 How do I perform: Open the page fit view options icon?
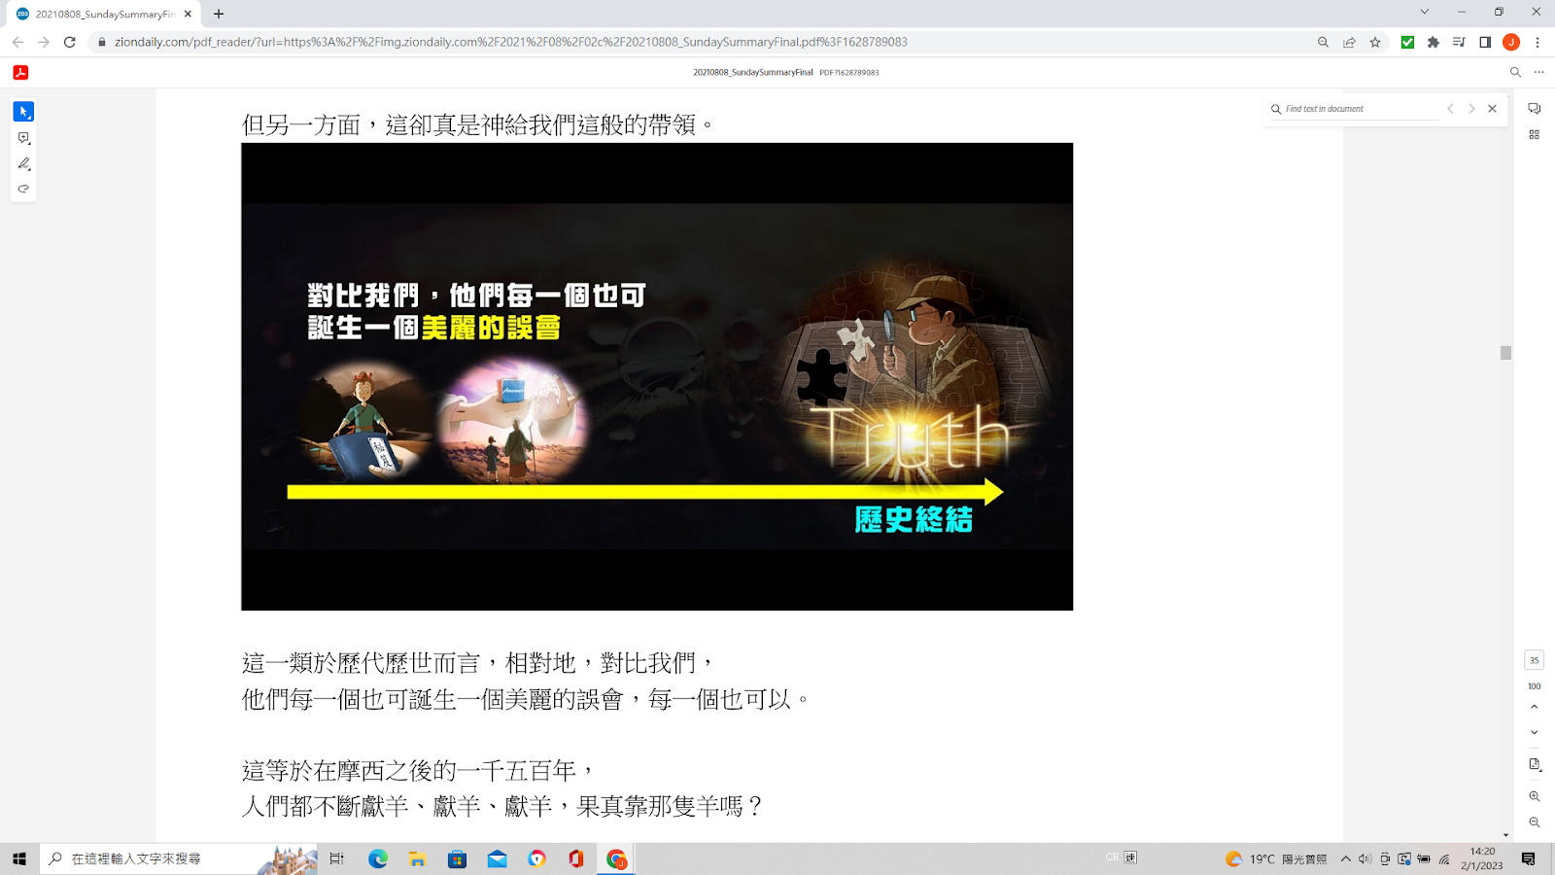coord(1534,764)
